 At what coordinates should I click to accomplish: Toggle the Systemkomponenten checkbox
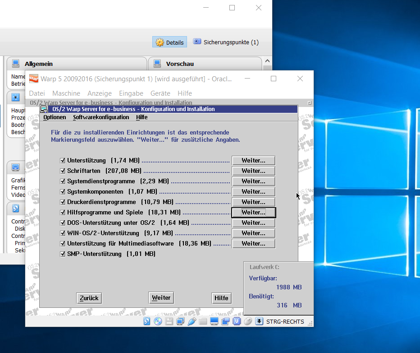click(x=63, y=192)
